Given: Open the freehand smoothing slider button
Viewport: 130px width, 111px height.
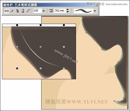Looking at the screenshot, I should [44, 11].
